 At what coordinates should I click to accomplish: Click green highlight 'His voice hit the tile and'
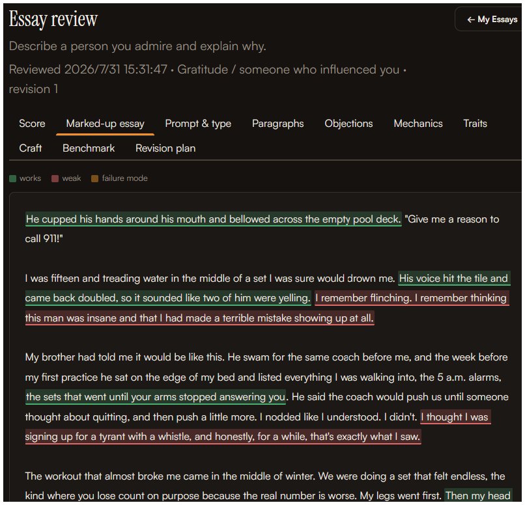(454, 279)
